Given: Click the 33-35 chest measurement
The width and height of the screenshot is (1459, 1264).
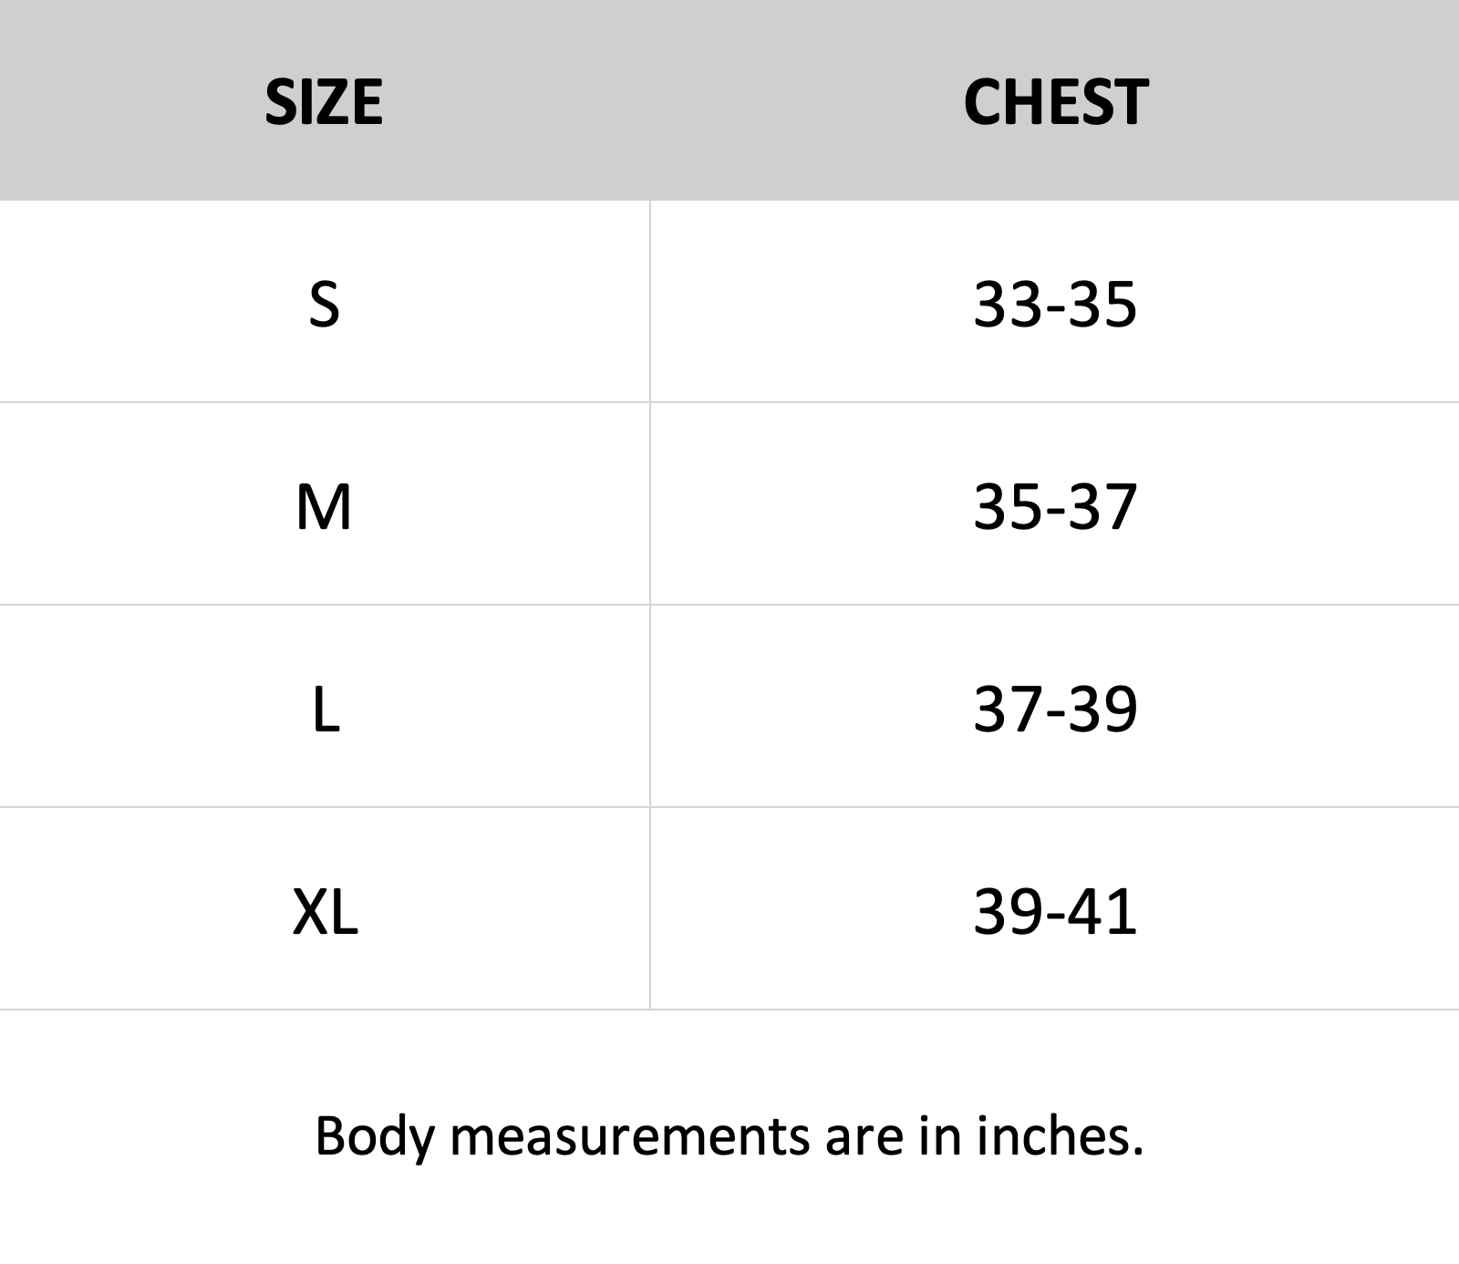Looking at the screenshot, I should 1055,304.
